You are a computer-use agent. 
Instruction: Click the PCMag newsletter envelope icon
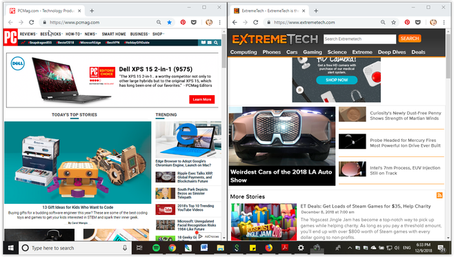coord(210,43)
